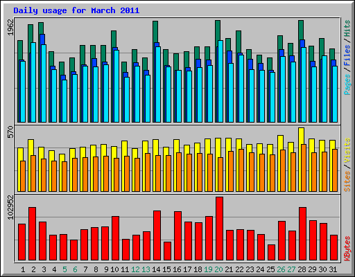Click green weekend day 27 label
The width and height of the screenshot is (355, 277).
[291, 269]
